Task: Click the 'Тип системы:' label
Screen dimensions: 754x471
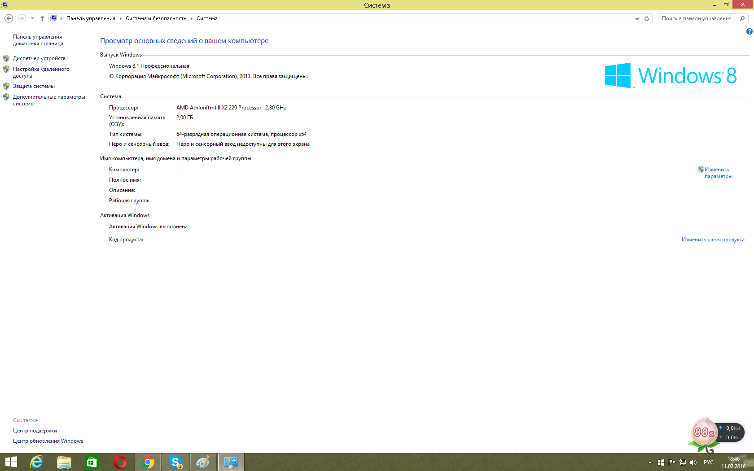Action: coord(126,134)
